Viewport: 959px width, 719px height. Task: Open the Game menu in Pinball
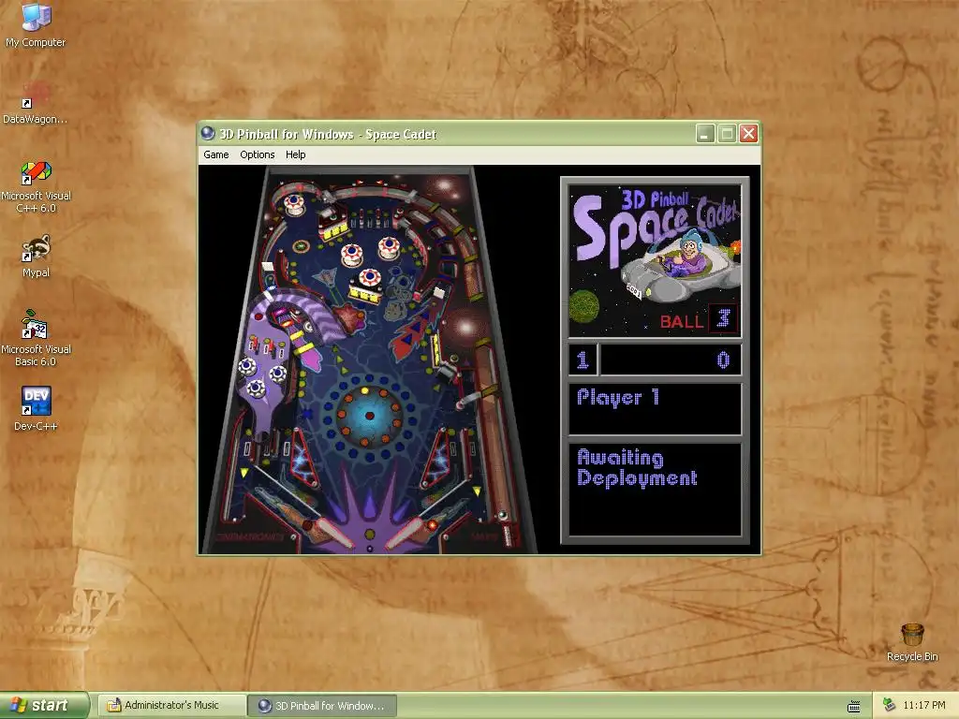216,154
